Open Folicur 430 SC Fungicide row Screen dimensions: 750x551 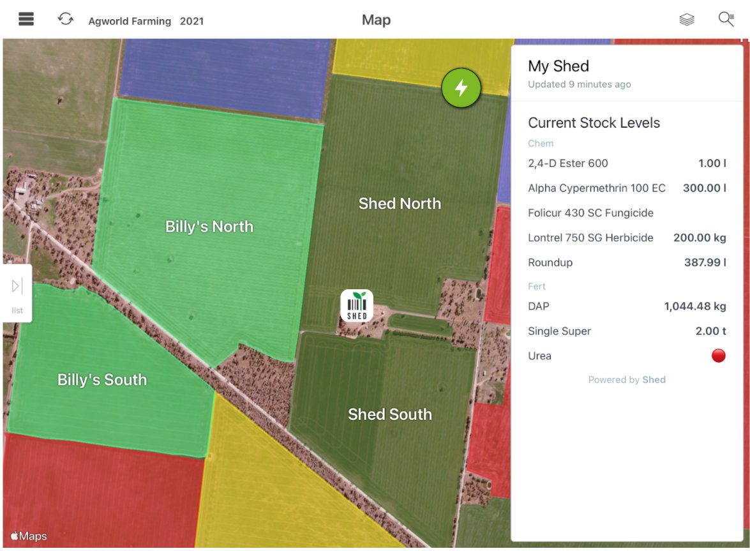627,213
